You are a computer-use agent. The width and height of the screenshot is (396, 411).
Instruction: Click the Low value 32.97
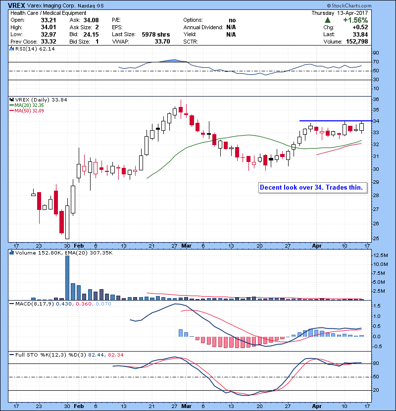point(48,34)
